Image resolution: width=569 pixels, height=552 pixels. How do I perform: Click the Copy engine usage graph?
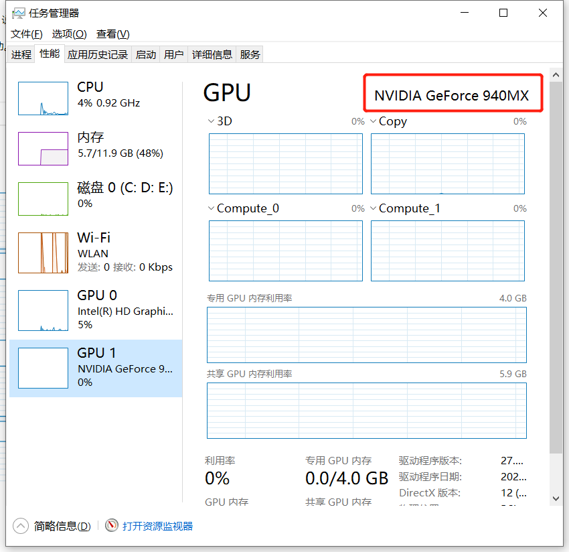447,163
